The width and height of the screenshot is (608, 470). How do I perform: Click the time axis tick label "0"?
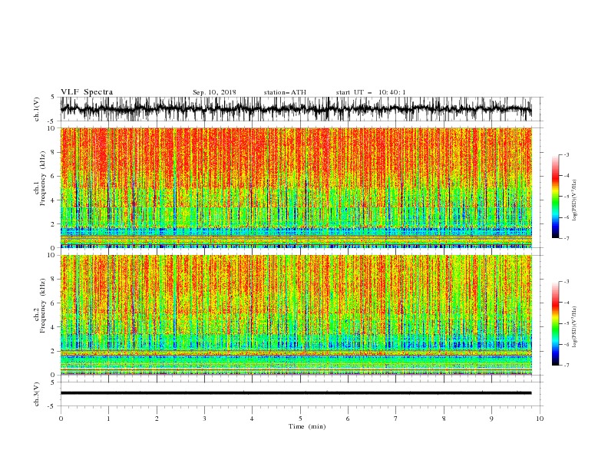[x=61, y=419]
